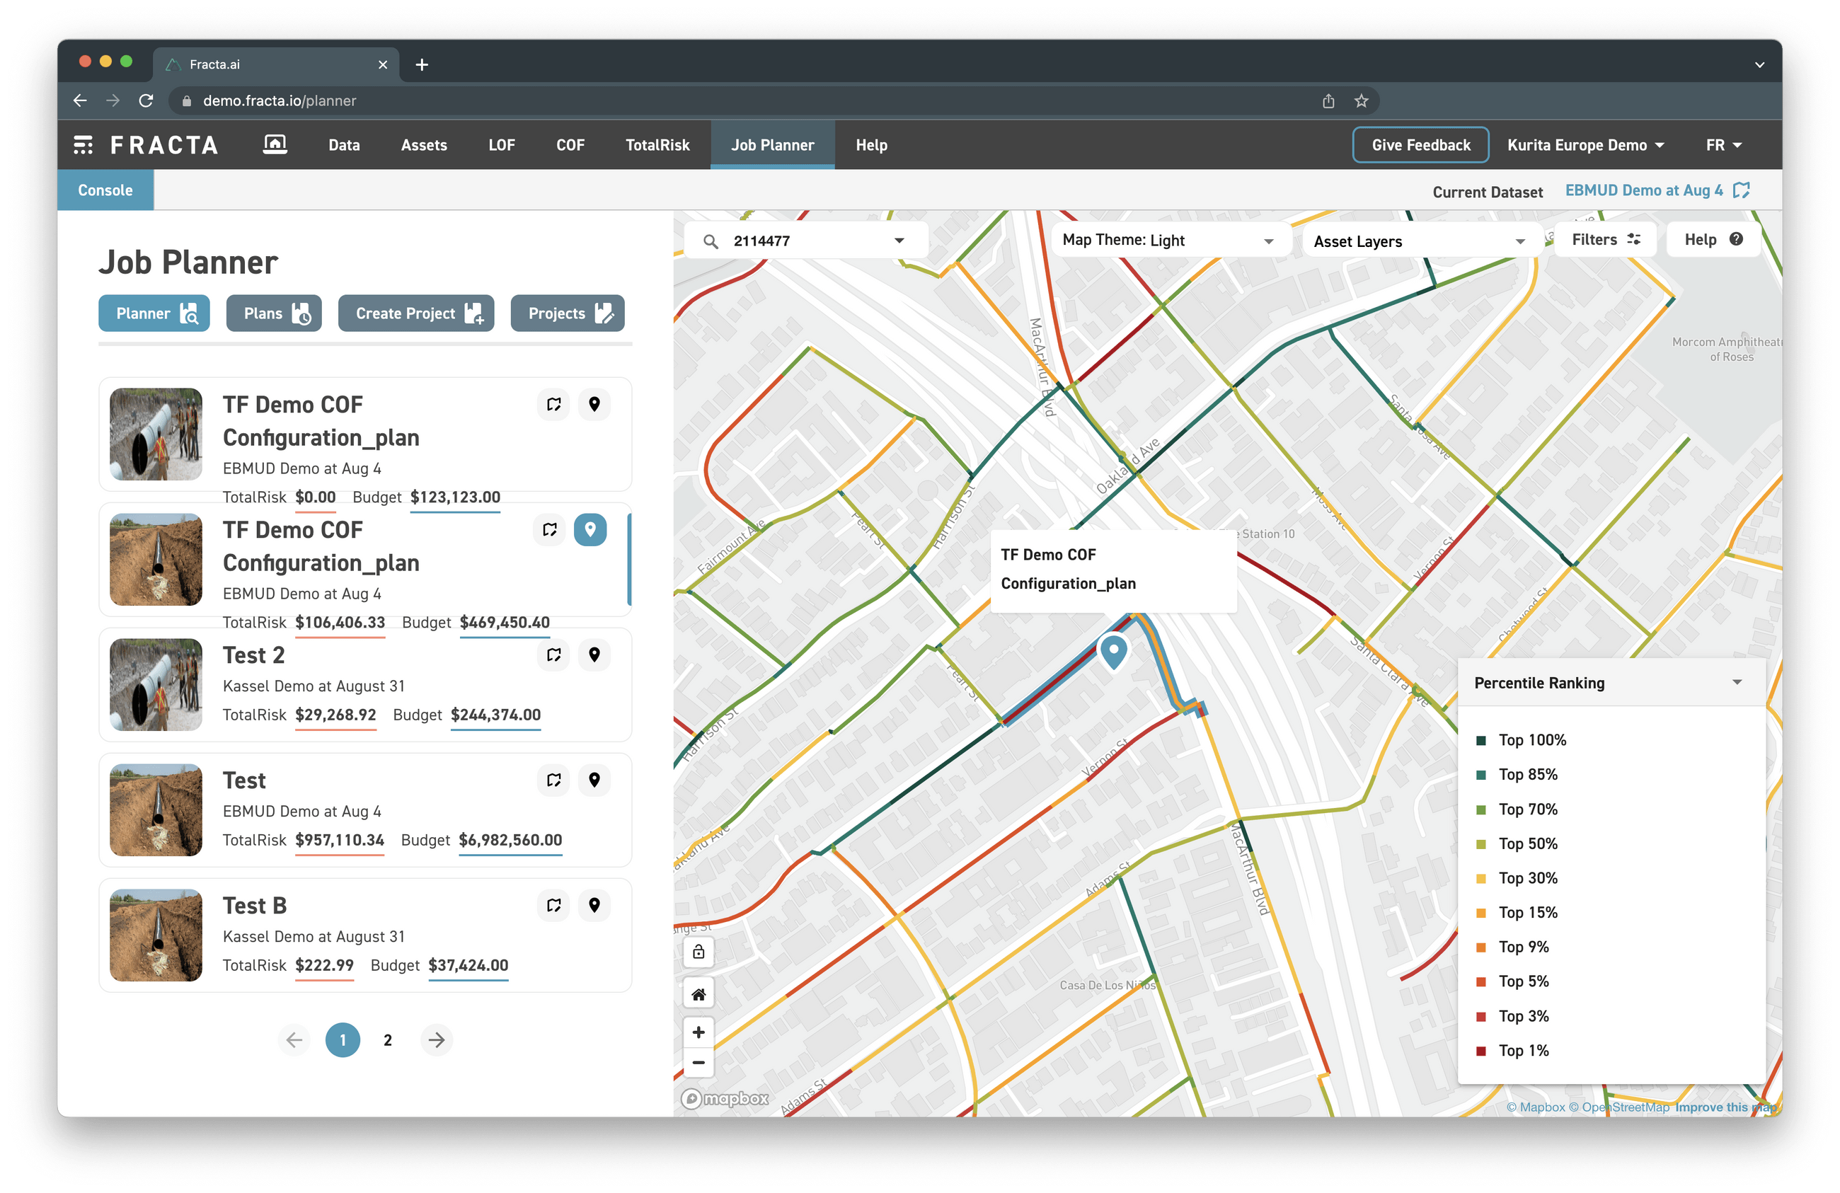
Task: Open external link icon beside EBMUD Demo dataset
Action: 1741,190
